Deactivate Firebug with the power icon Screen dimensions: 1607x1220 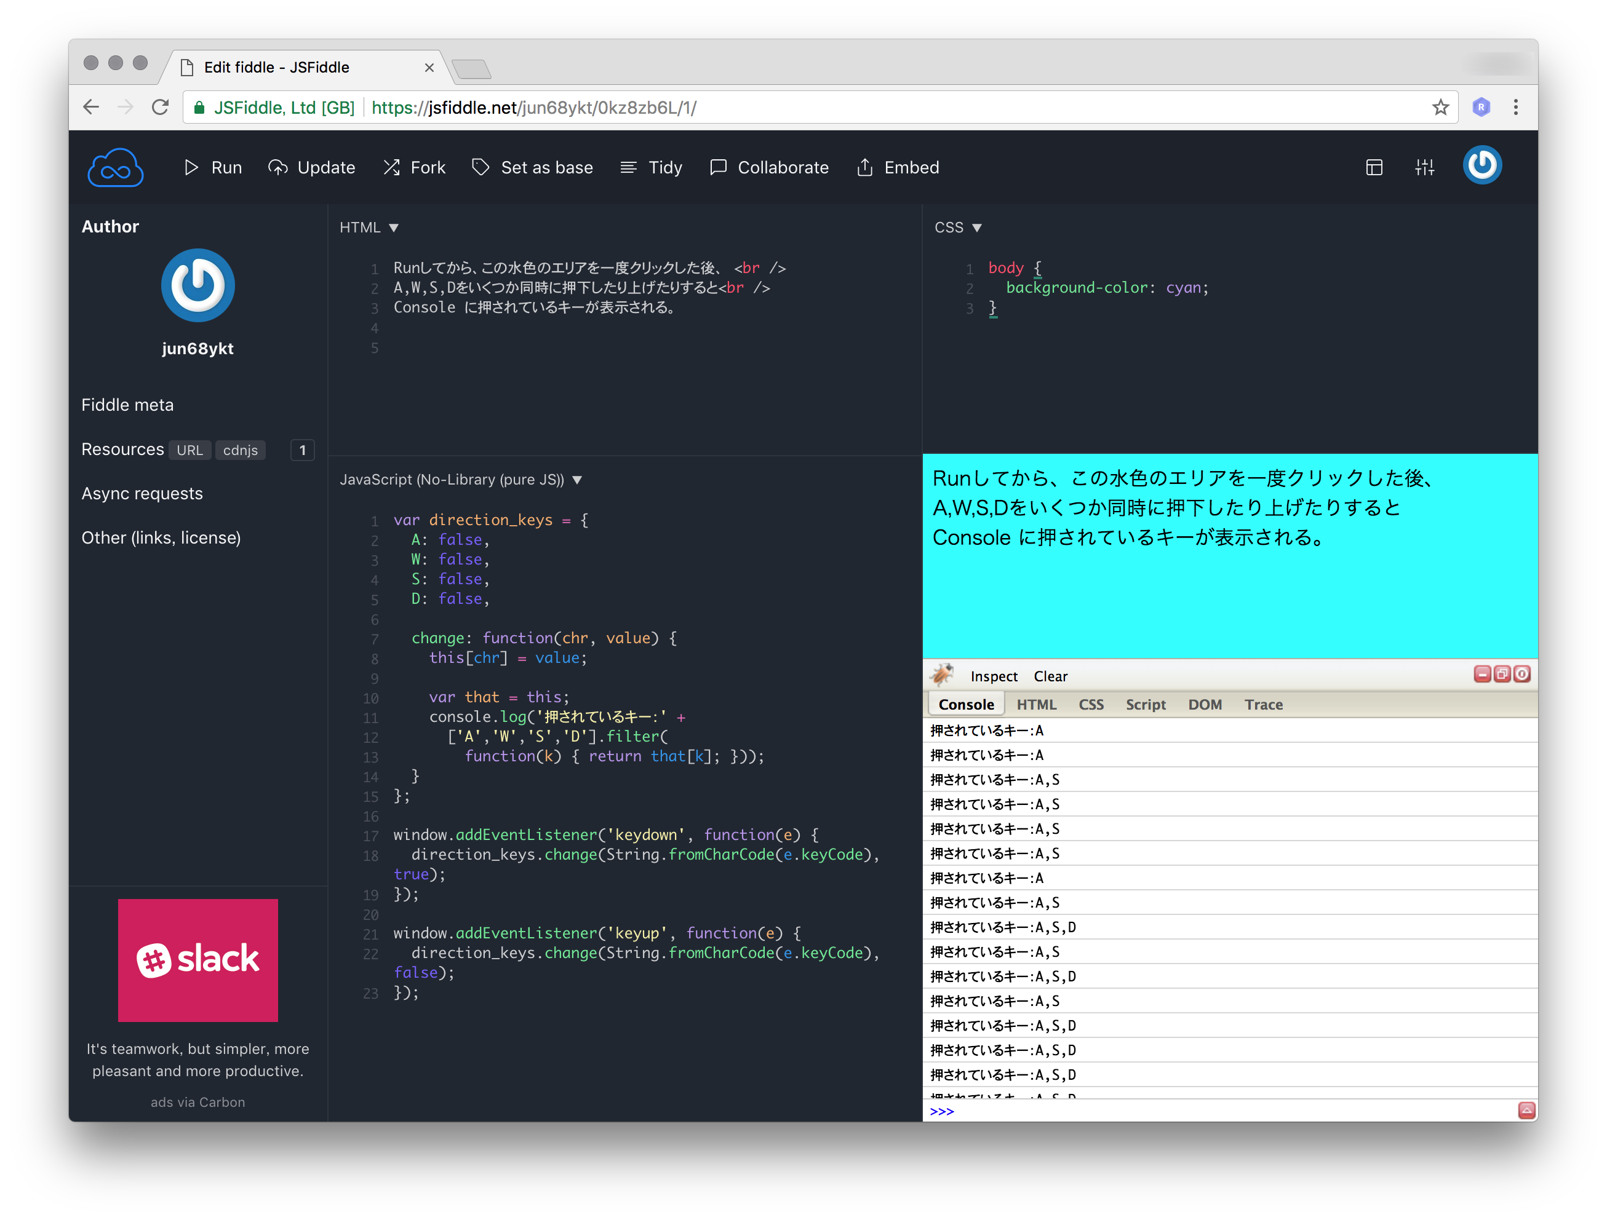1521,674
